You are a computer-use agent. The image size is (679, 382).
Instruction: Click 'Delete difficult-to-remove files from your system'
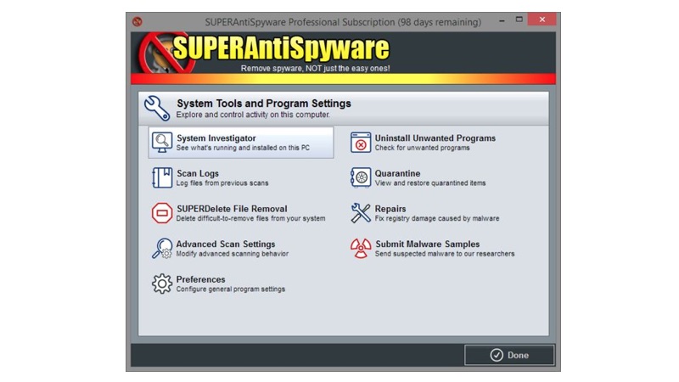250,218
